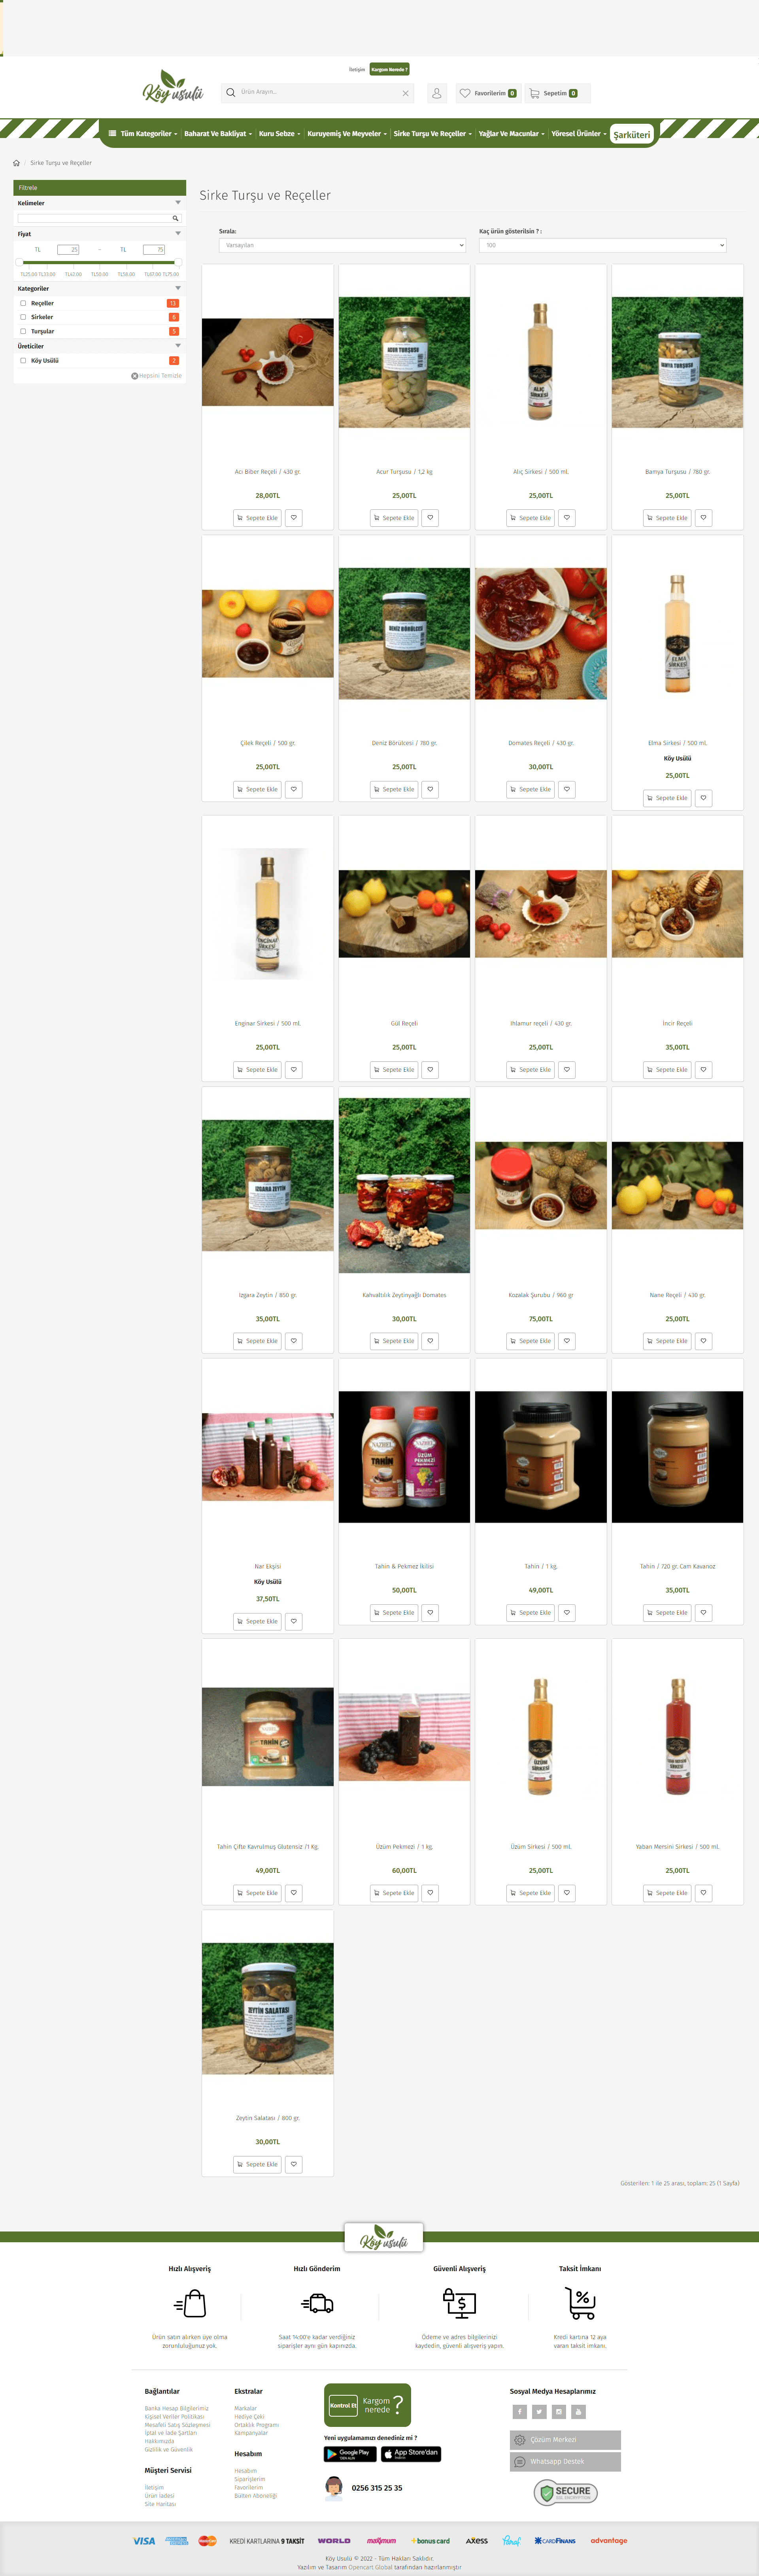Screen dimensions: 759x2576
Task: Add Acur Turşusu to favorites heart icon
Action: pyautogui.click(x=430, y=518)
